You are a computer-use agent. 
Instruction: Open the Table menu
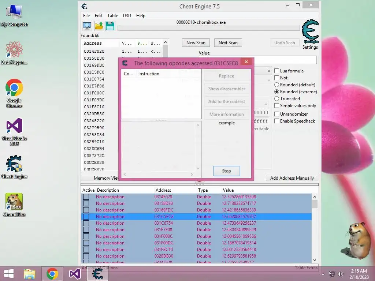(112, 15)
